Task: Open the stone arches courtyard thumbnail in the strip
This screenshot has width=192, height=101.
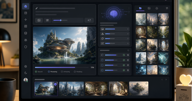Action: tap(118, 89)
